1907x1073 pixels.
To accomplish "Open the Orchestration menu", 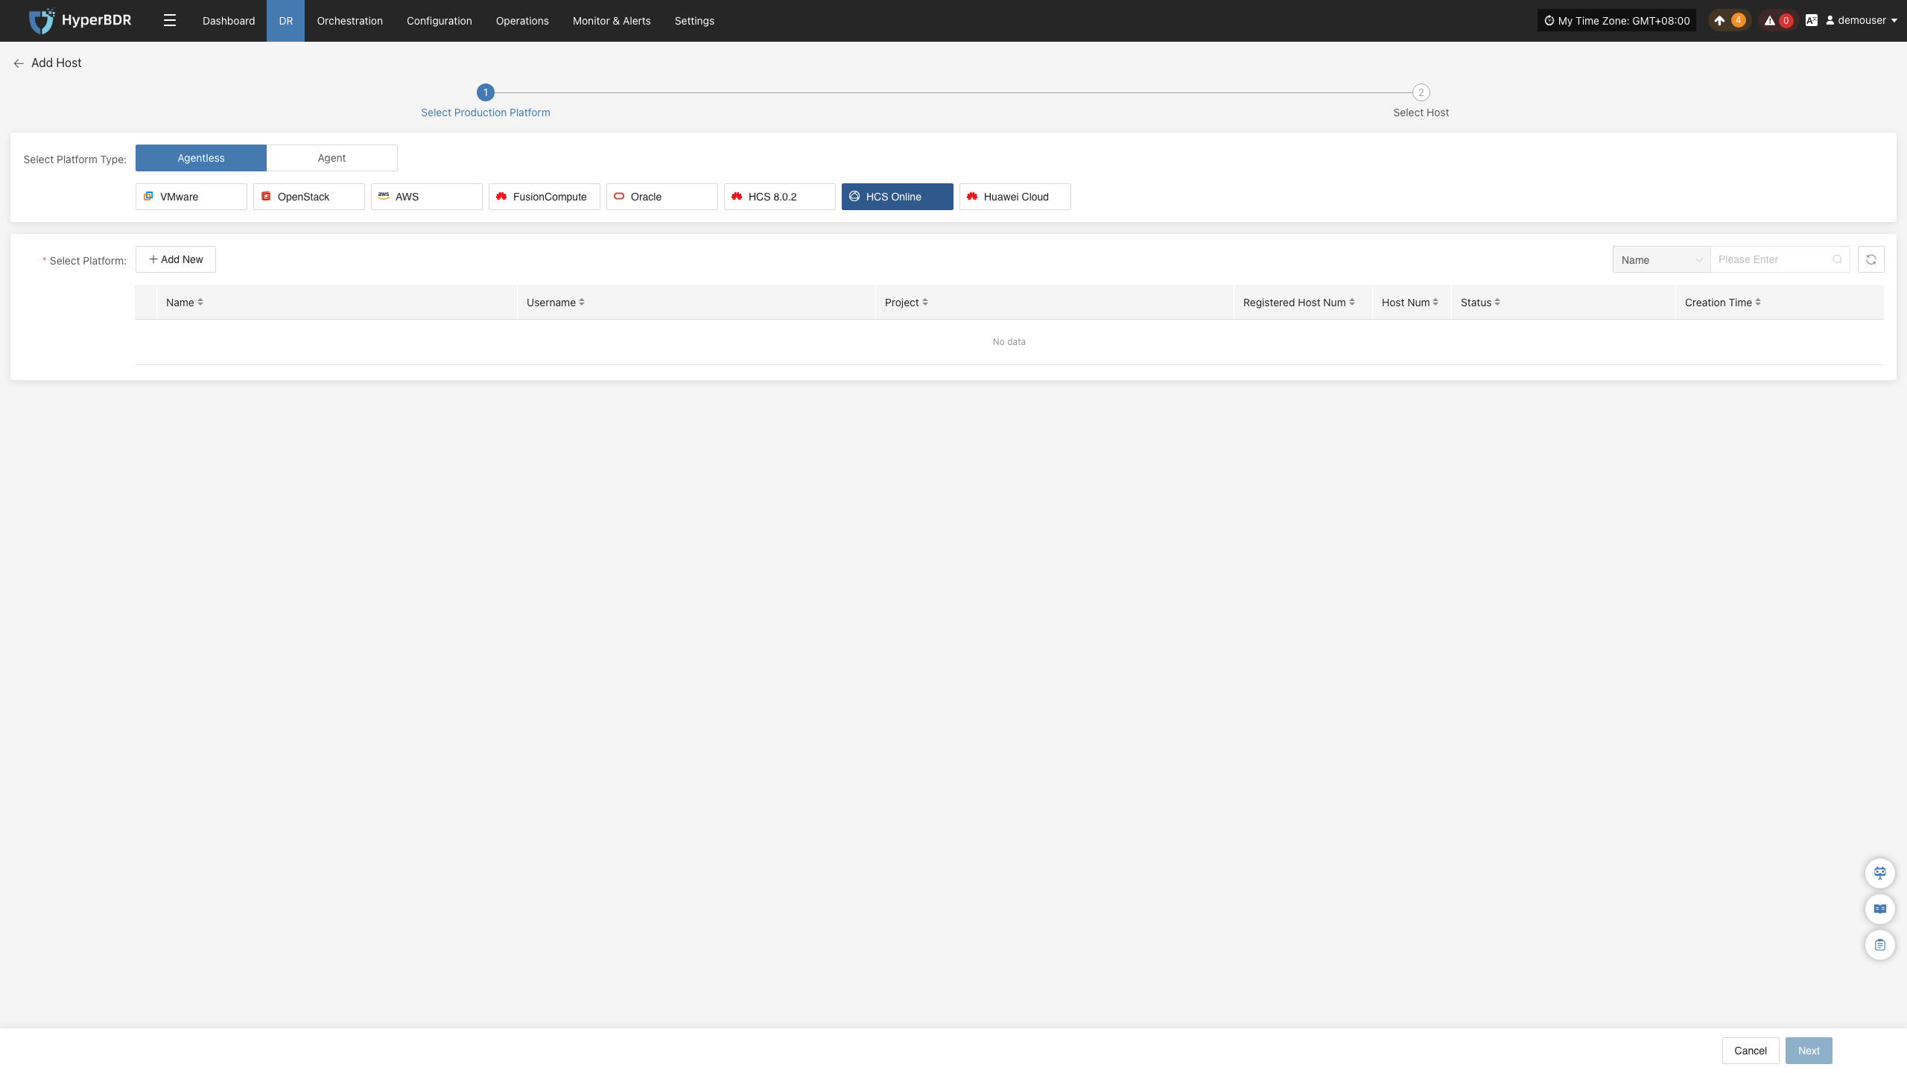I will click(350, 21).
